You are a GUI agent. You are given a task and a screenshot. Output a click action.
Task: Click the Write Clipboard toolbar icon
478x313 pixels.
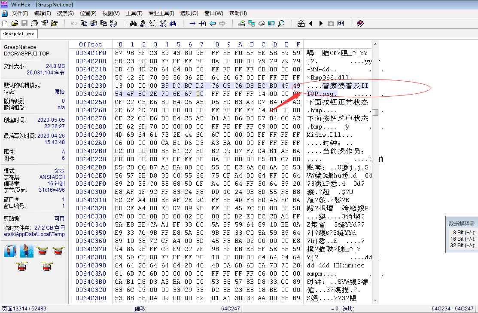click(104, 24)
